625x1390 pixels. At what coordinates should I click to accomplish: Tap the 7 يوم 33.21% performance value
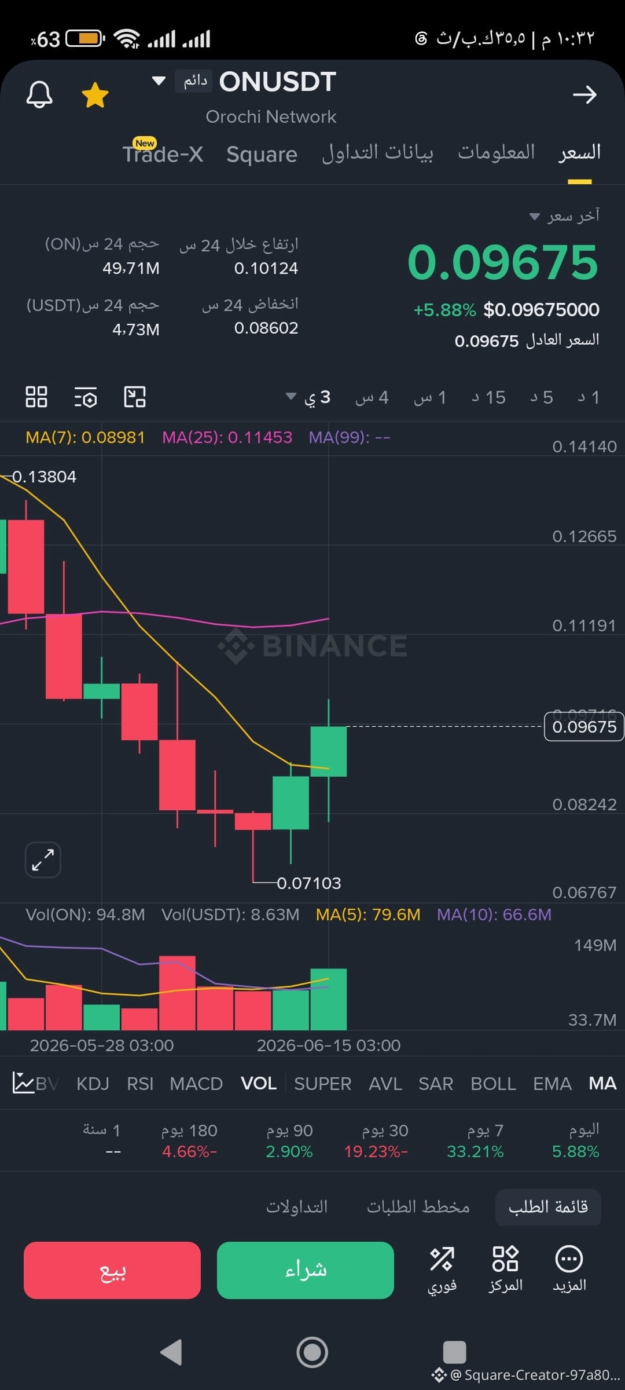475,1151
